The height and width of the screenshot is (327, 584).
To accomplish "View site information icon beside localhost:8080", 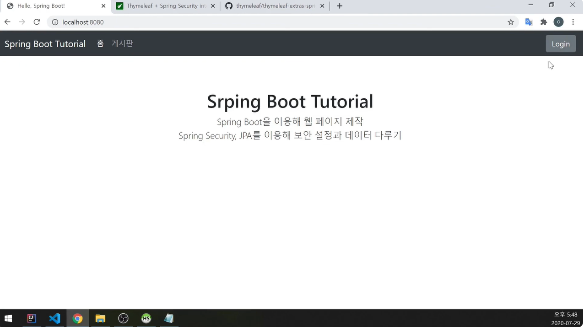I will click(55, 22).
